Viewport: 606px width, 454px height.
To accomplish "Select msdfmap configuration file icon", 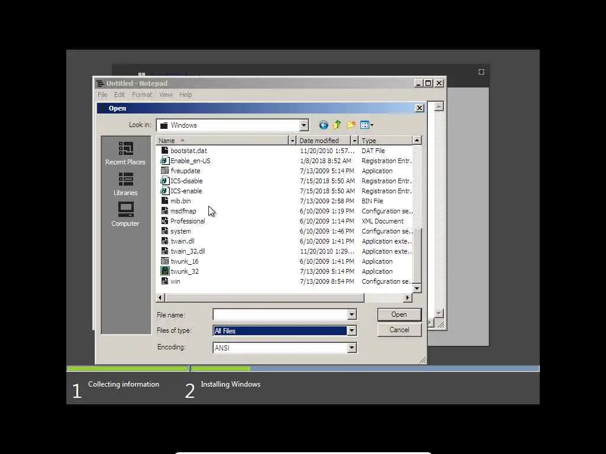I will (165, 211).
